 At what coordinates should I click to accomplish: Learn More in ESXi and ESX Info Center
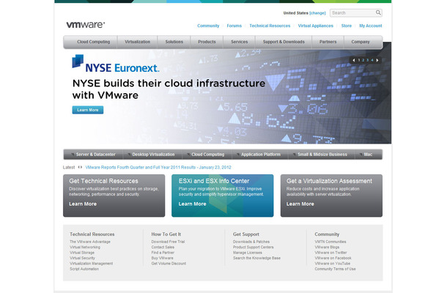192,204
